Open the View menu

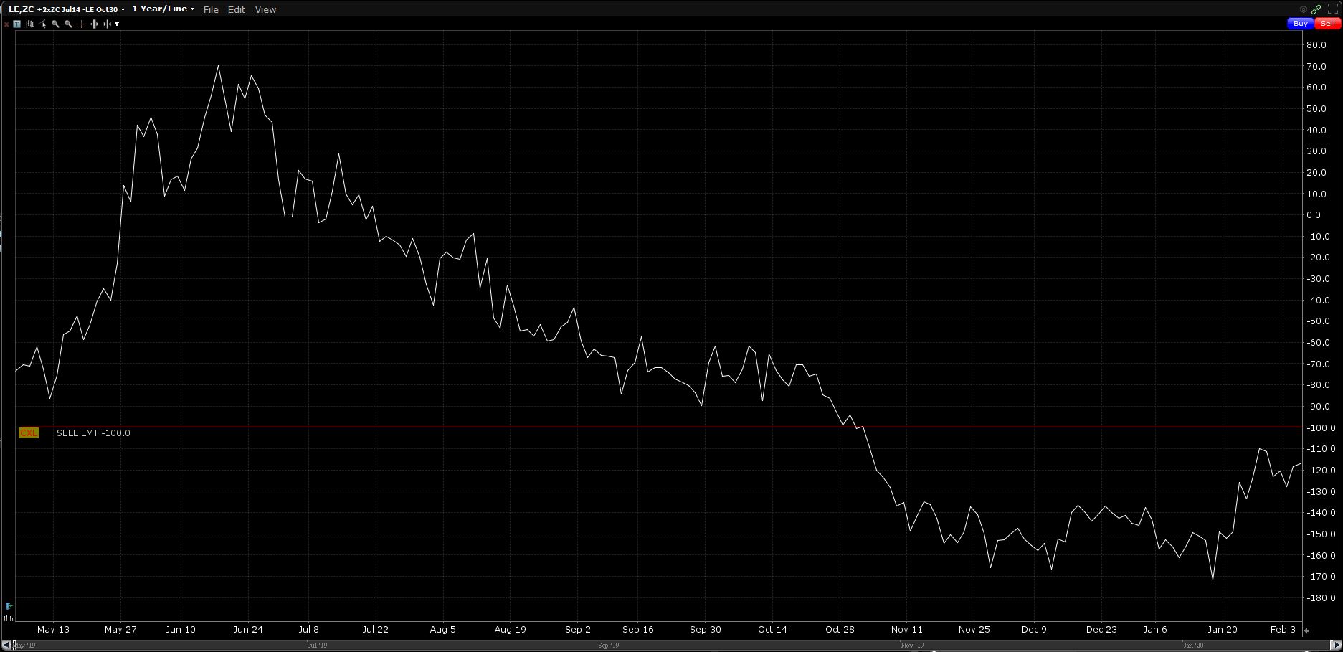265,9
